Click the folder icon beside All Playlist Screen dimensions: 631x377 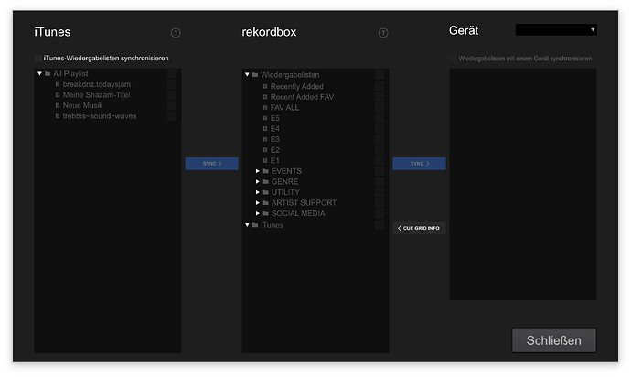click(x=48, y=73)
